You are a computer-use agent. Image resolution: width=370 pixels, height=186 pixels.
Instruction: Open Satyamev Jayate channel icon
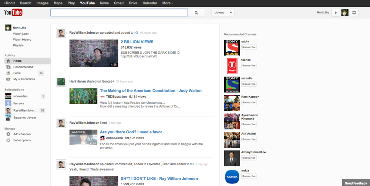(x=8, y=117)
